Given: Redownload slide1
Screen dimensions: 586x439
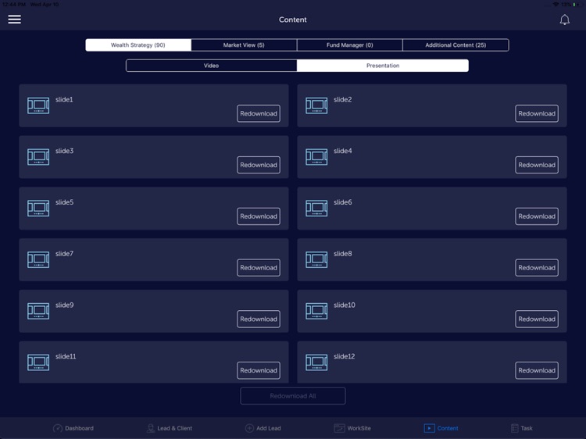Looking at the screenshot, I should [x=259, y=113].
